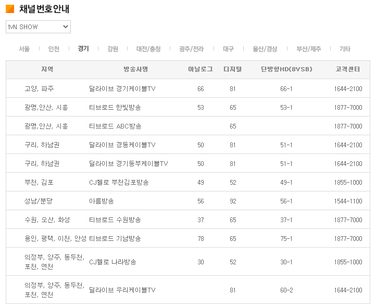376x308 pixels.
Task: Open the 대전/충청 region tab
Action: [148, 49]
